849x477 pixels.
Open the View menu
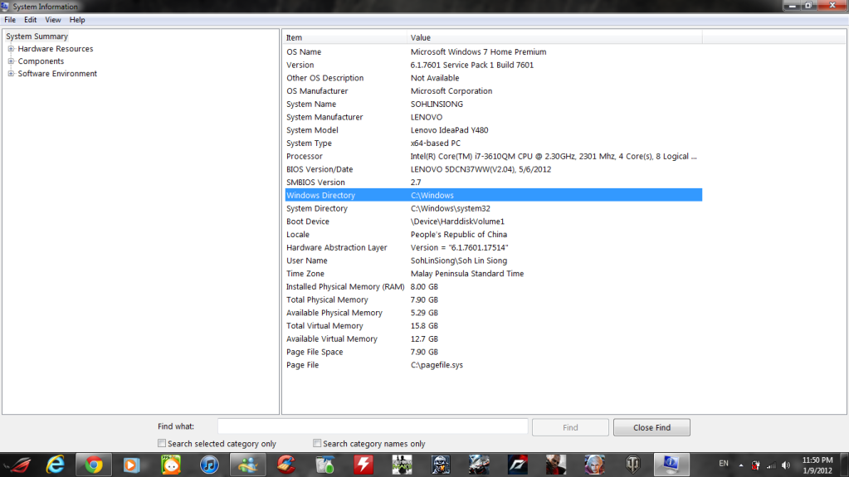point(53,19)
